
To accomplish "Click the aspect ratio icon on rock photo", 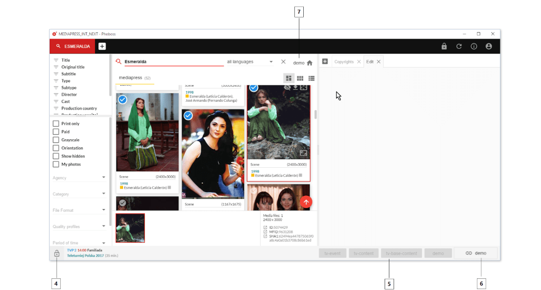I will pyautogui.click(x=304, y=153).
